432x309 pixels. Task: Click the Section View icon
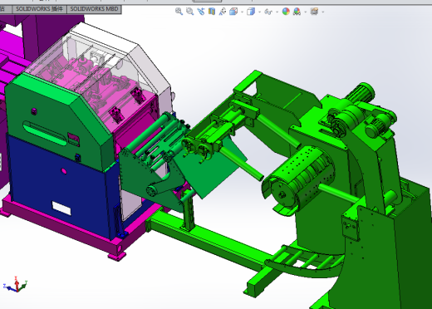tap(212, 12)
